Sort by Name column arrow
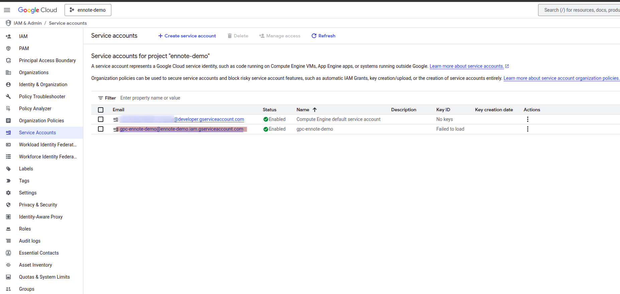 315,110
